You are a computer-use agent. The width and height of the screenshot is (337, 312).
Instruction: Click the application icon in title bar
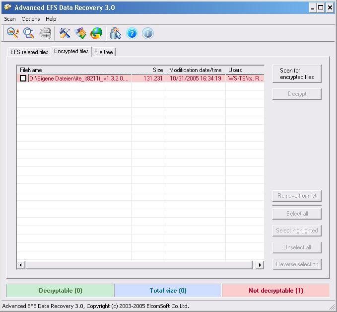pyautogui.click(x=7, y=7)
